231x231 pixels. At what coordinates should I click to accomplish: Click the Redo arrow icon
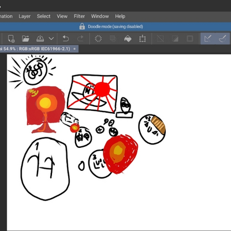click(80, 39)
